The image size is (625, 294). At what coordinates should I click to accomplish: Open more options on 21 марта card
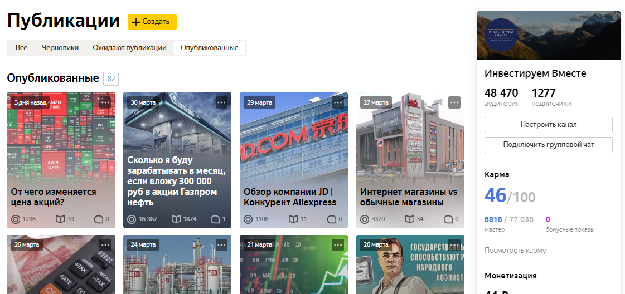pyautogui.click(x=338, y=244)
